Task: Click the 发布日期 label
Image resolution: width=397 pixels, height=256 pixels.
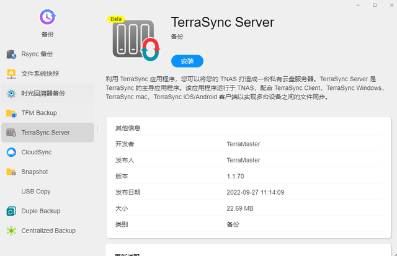Action: click(128, 192)
